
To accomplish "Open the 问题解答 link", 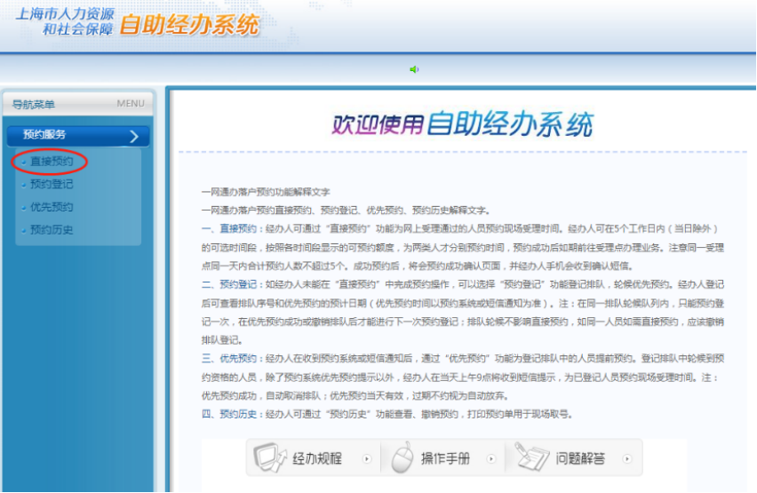I will tap(580, 459).
